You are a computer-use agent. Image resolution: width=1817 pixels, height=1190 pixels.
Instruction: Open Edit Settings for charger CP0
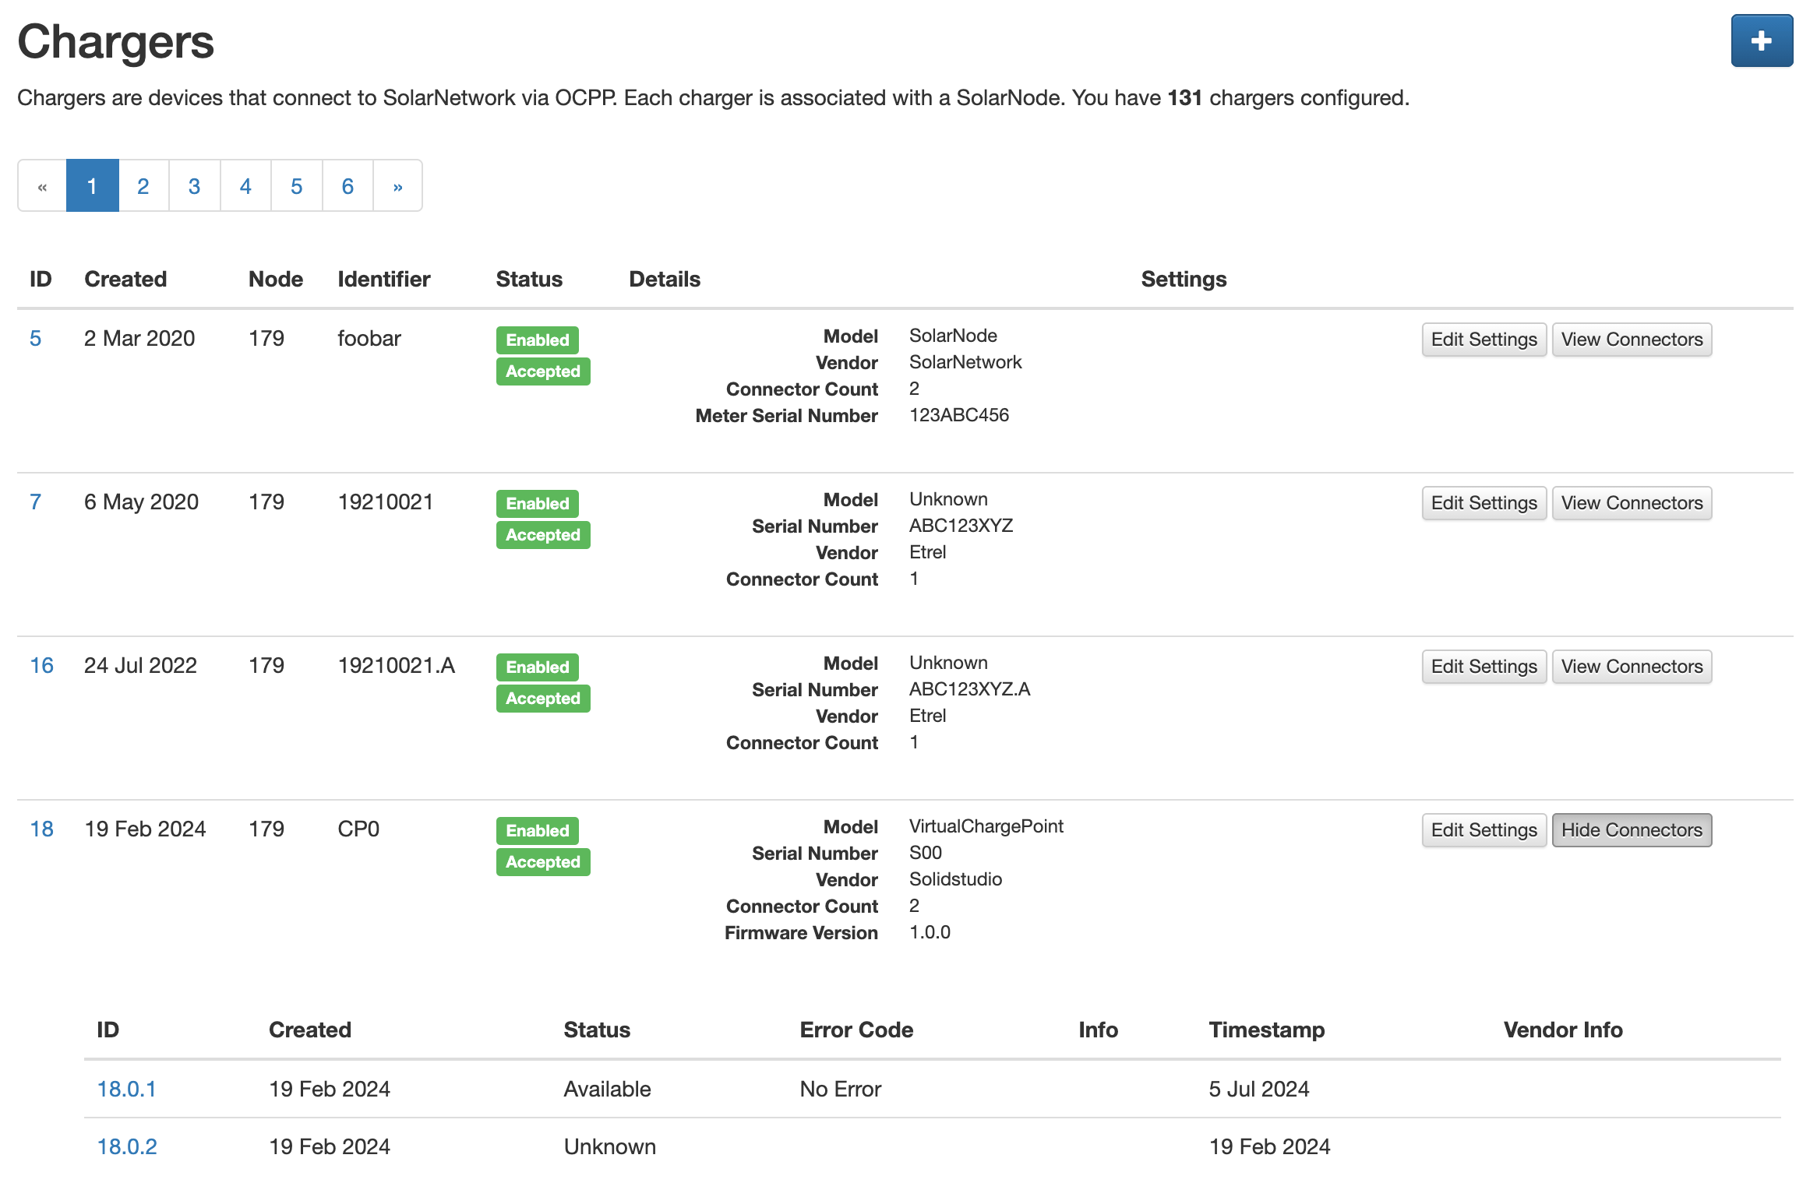(x=1484, y=830)
